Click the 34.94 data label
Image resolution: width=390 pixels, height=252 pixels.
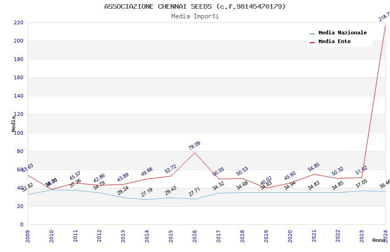pos(290,186)
